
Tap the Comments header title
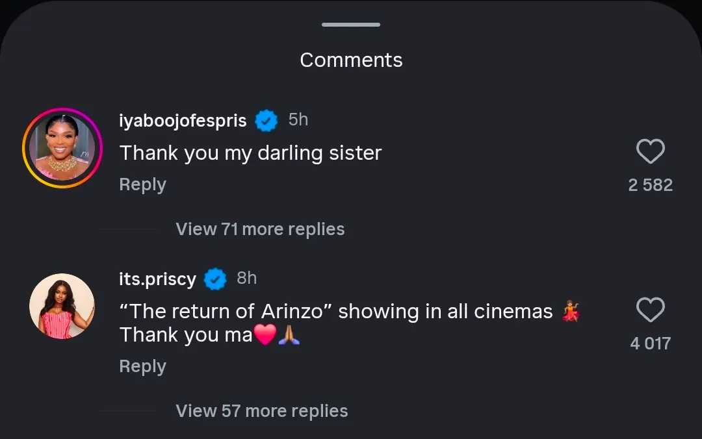tap(351, 60)
